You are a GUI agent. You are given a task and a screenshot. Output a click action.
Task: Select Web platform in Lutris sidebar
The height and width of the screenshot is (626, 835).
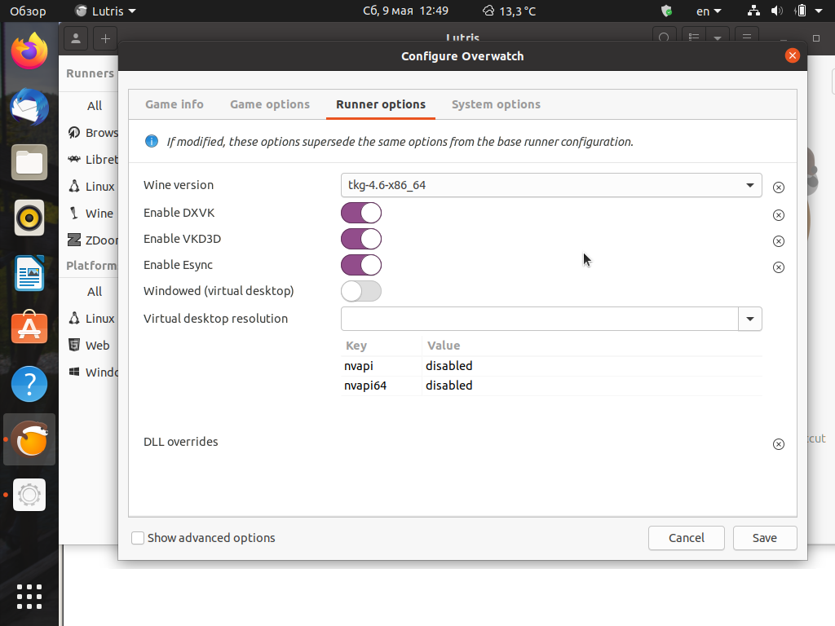90,346
